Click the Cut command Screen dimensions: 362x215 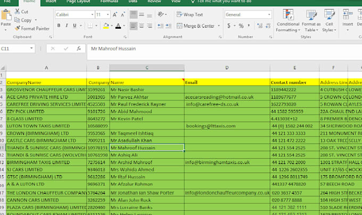21,12
